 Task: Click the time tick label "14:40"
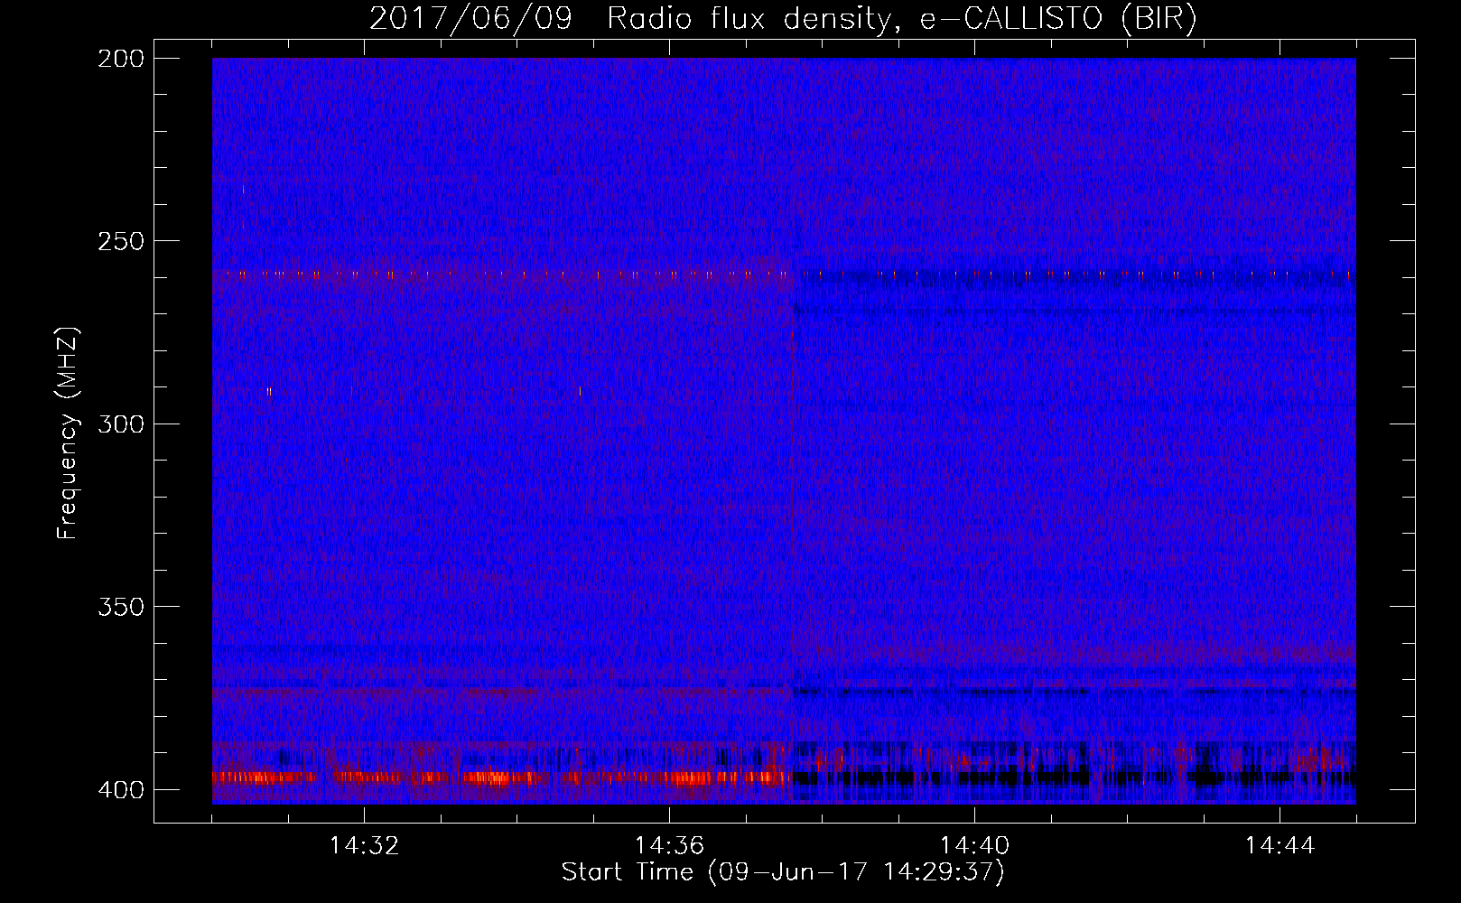(x=974, y=845)
